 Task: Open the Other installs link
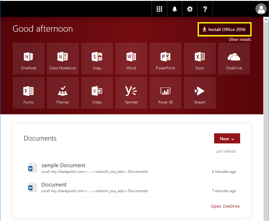click(x=240, y=40)
